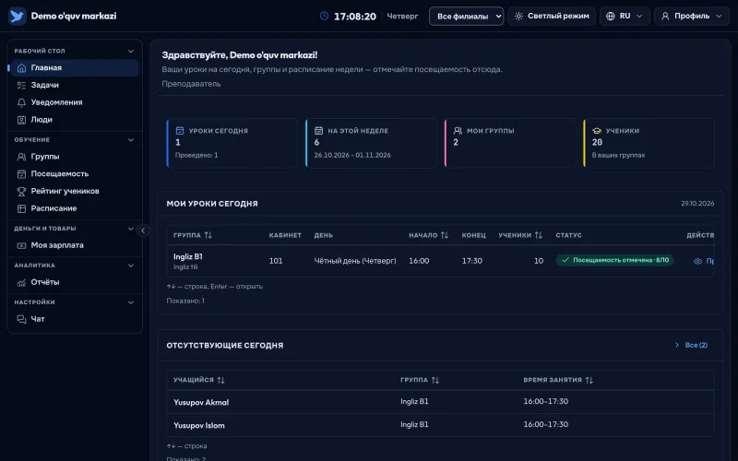Open the Все (2) absentees link

click(691, 345)
